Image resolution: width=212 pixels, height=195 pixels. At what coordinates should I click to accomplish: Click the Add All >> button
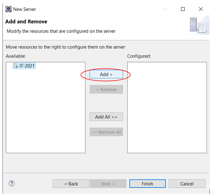point(106,117)
